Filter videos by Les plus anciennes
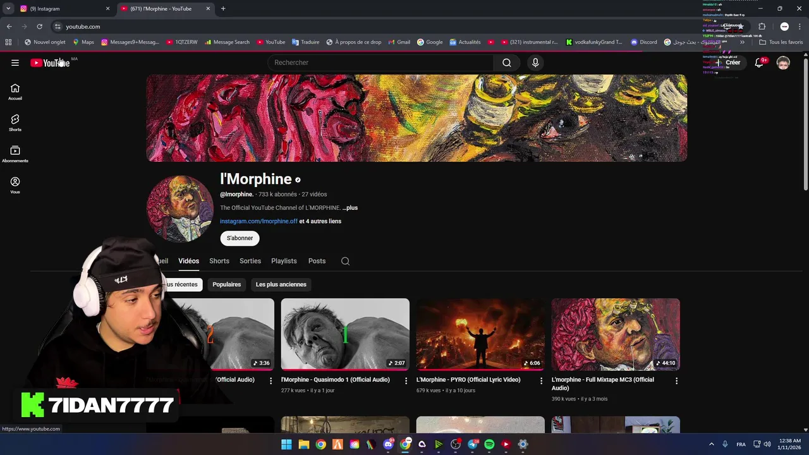Screen dimensions: 809x455 tap(281, 284)
